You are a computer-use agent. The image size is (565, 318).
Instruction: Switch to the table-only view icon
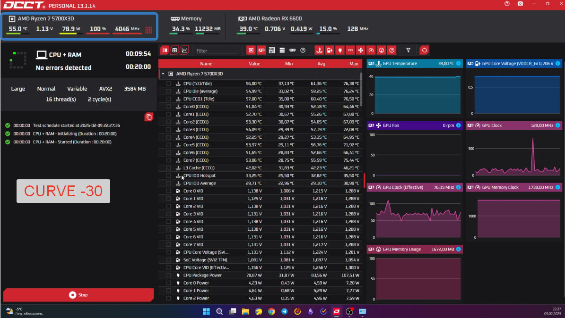tap(174, 50)
